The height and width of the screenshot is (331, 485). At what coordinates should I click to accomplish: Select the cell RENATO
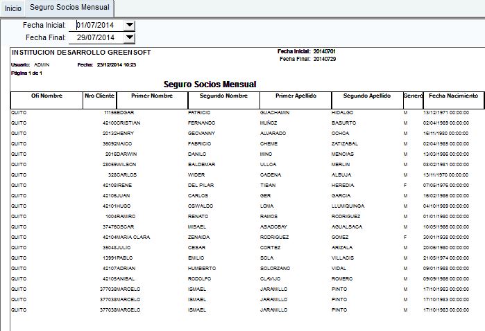(x=198, y=217)
